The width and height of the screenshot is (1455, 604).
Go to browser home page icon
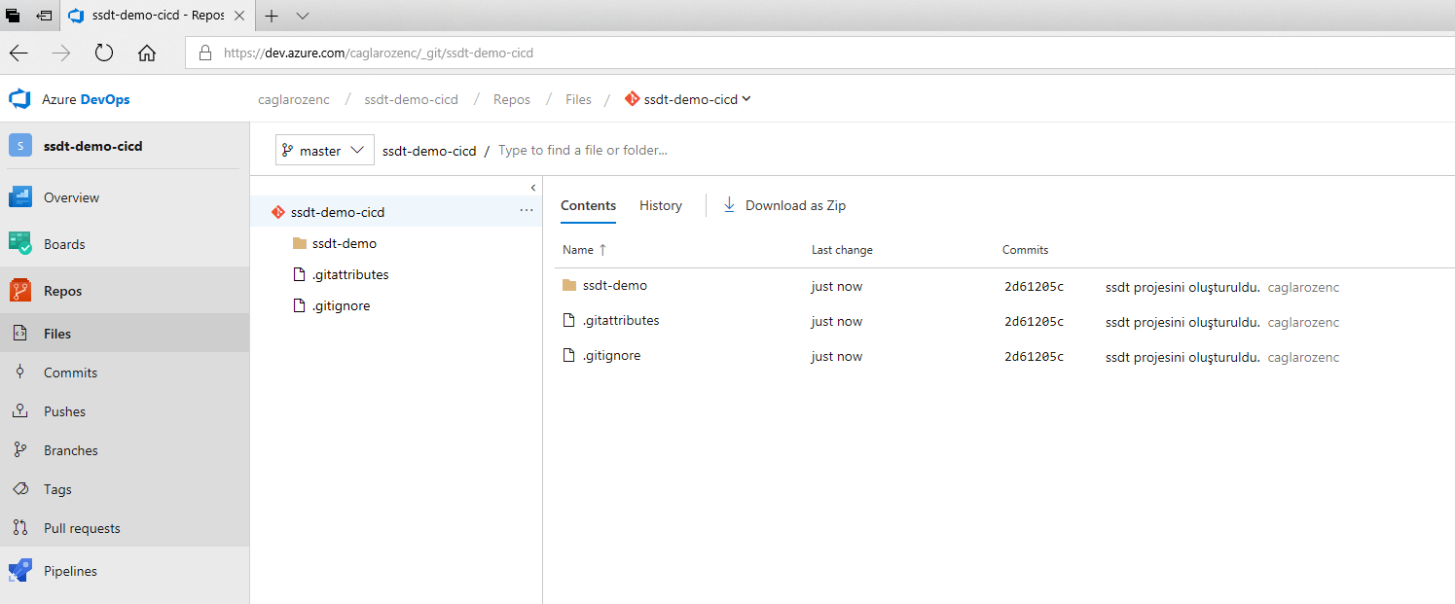click(147, 53)
